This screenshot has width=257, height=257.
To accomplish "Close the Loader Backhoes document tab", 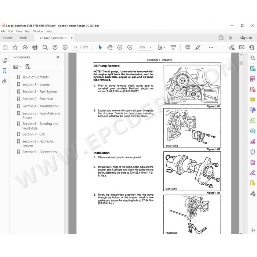I will [72, 38].
